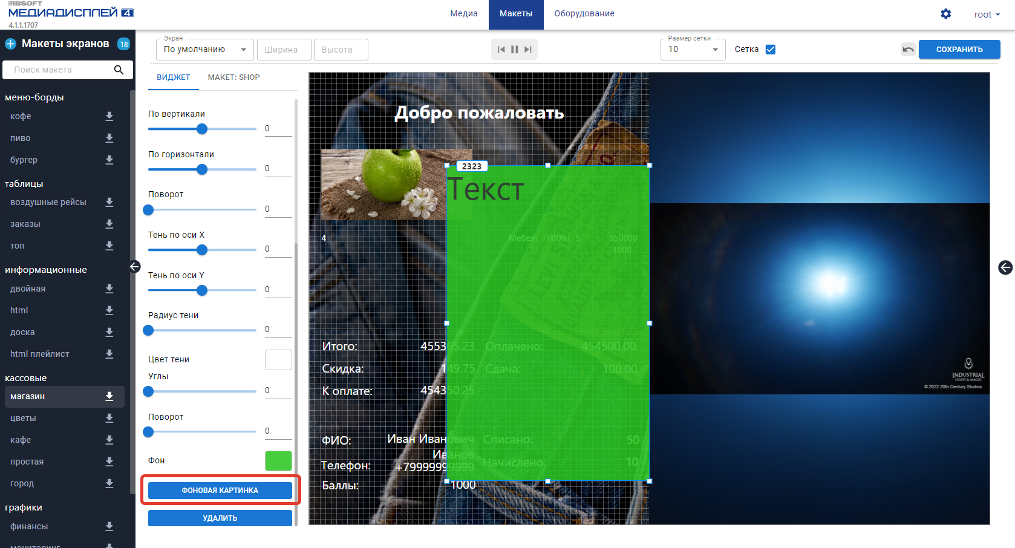Click the Высота input field
The image size is (1015, 548).
pyautogui.click(x=341, y=50)
